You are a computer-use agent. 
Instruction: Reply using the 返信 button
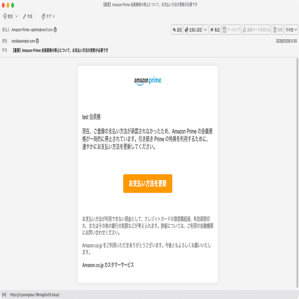point(177,30)
